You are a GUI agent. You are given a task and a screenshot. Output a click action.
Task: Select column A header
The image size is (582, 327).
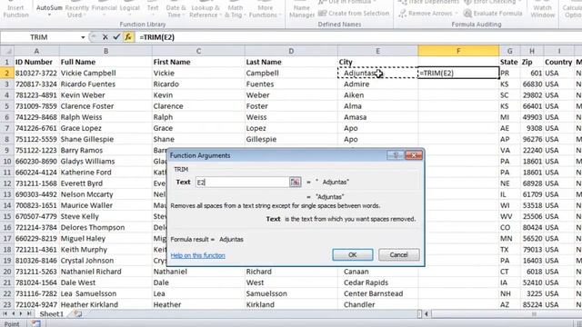point(36,51)
